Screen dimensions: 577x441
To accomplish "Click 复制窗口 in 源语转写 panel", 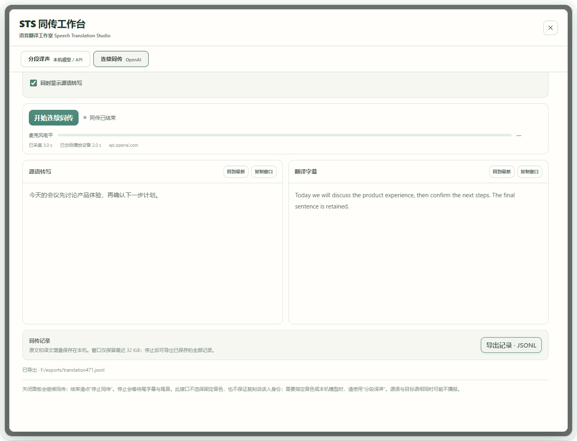I will pyautogui.click(x=264, y=172).
